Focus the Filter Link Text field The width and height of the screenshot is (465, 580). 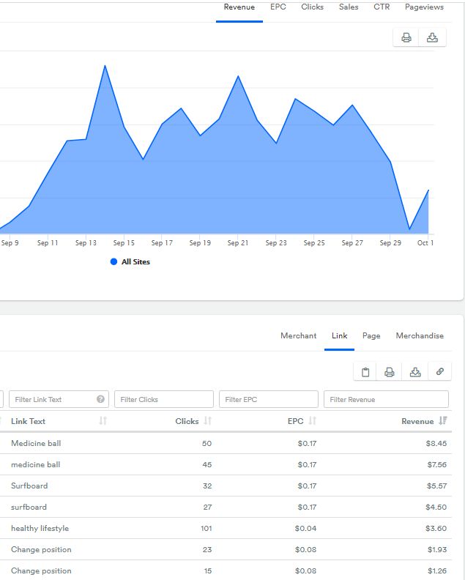[x=59, y=399]
